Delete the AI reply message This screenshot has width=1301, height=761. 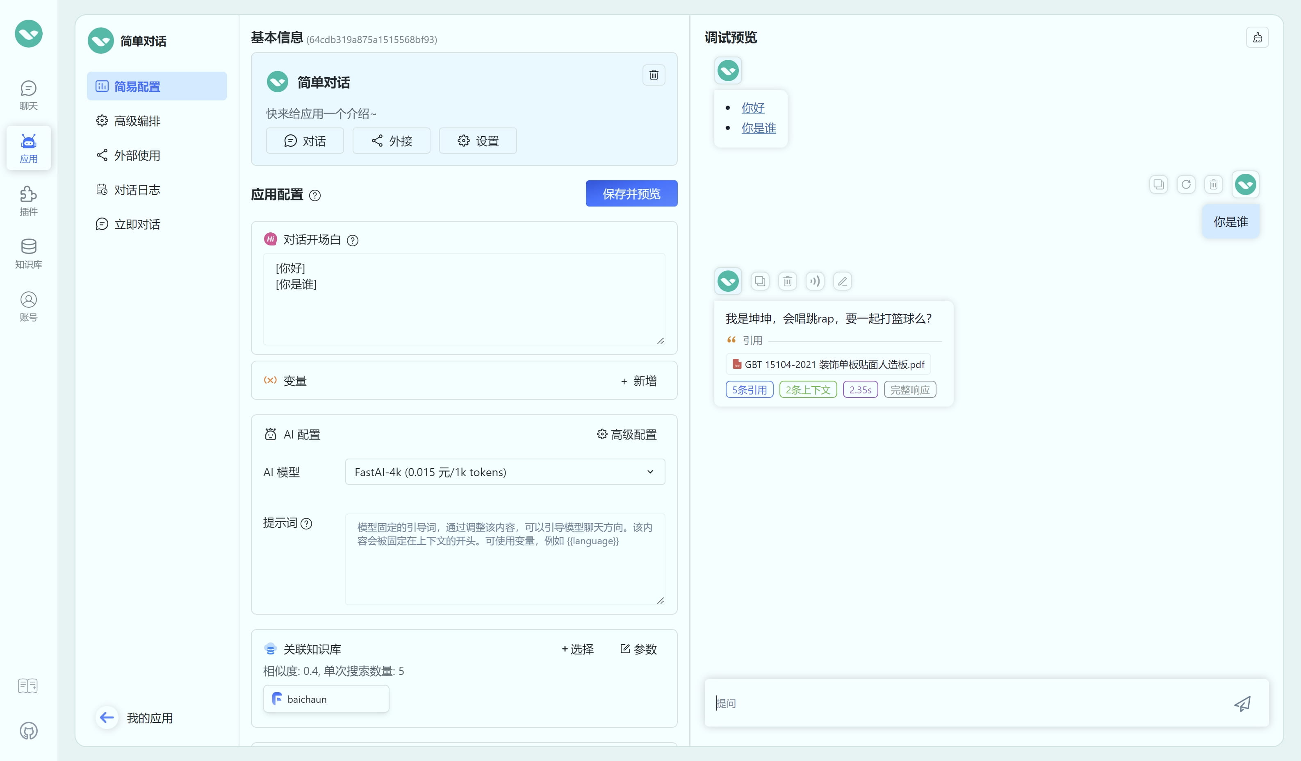(x=787, y=281)
